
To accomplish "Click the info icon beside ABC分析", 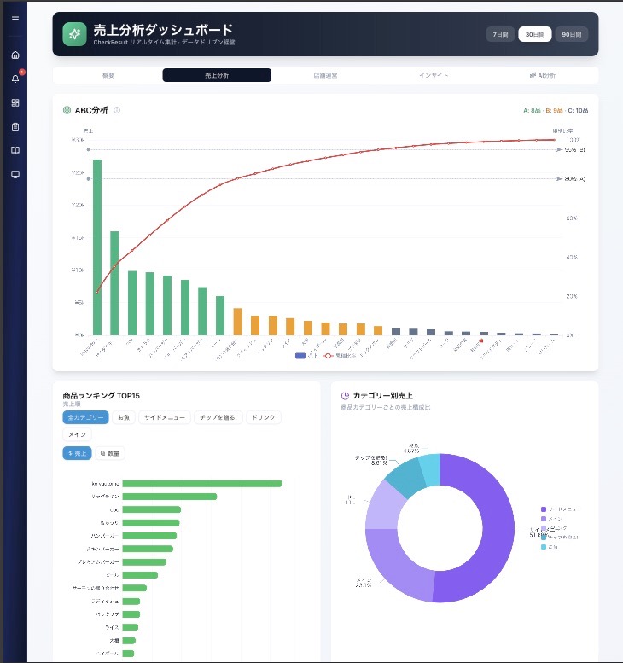I will click(117, 110).
